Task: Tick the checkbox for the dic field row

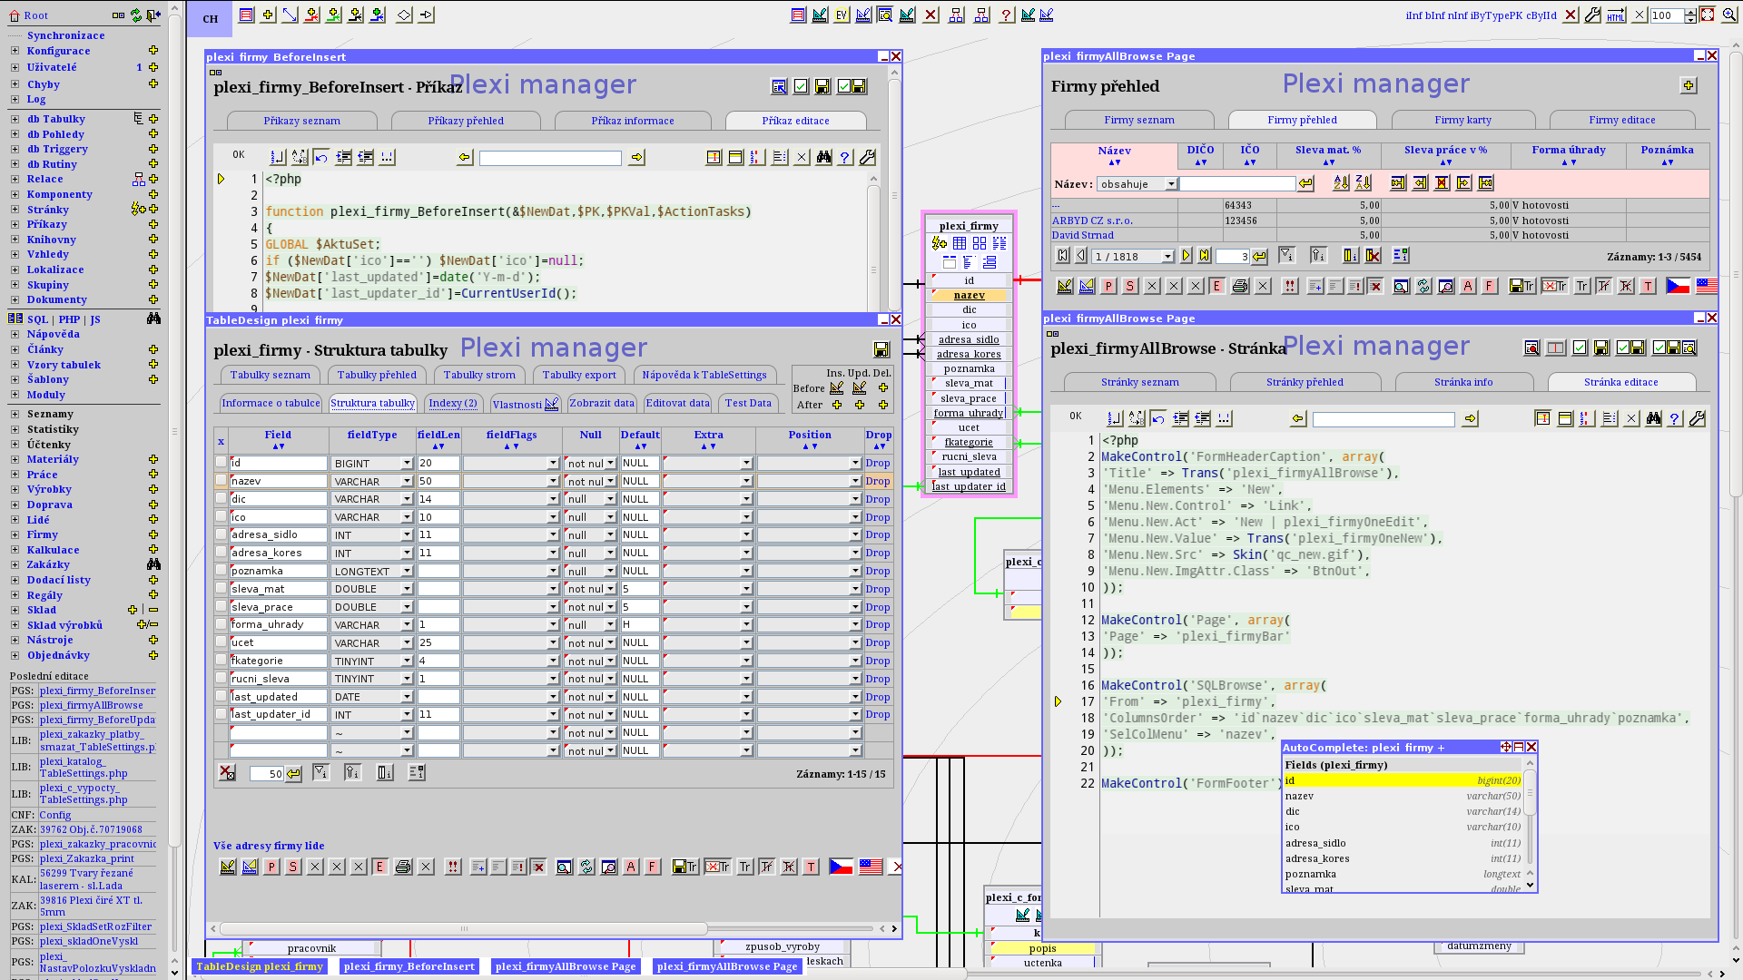Action: (x=221, y=499)
